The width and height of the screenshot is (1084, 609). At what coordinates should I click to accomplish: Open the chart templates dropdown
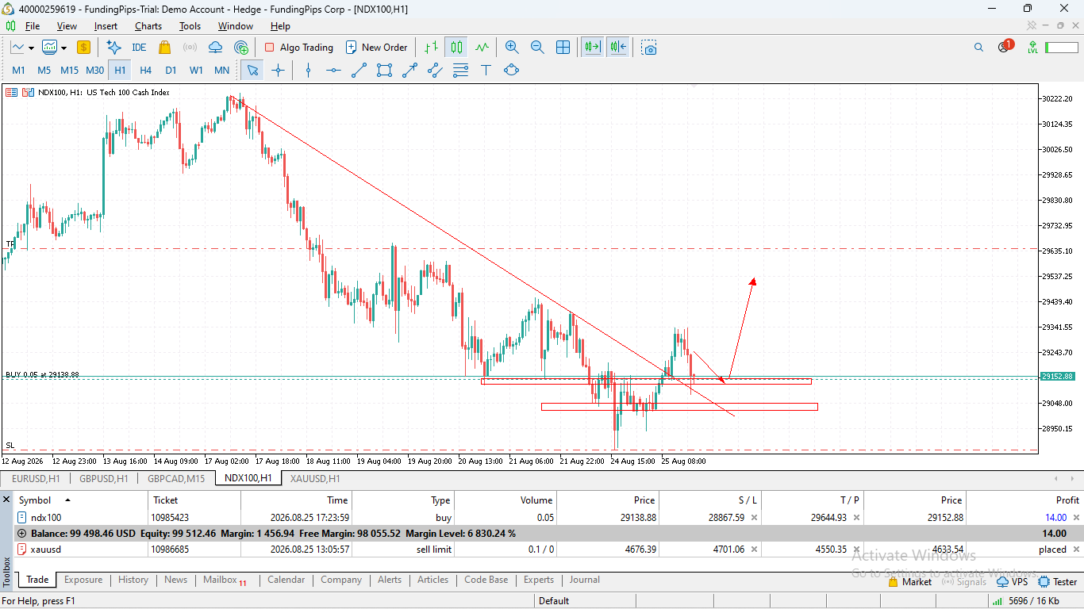tap(54, 48)
